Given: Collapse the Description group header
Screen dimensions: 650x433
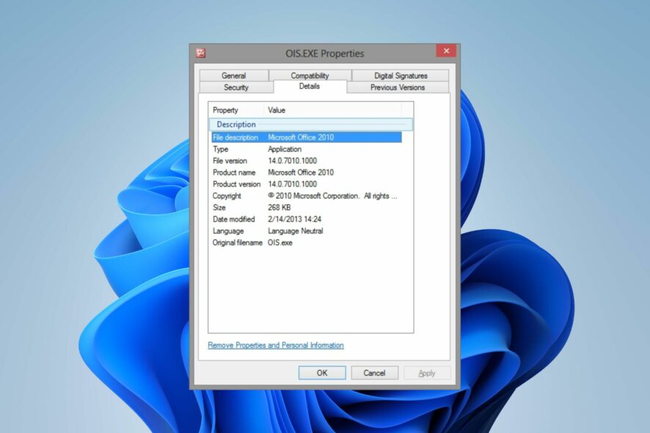Looking at the screenshot, I should tap(310, 125).
